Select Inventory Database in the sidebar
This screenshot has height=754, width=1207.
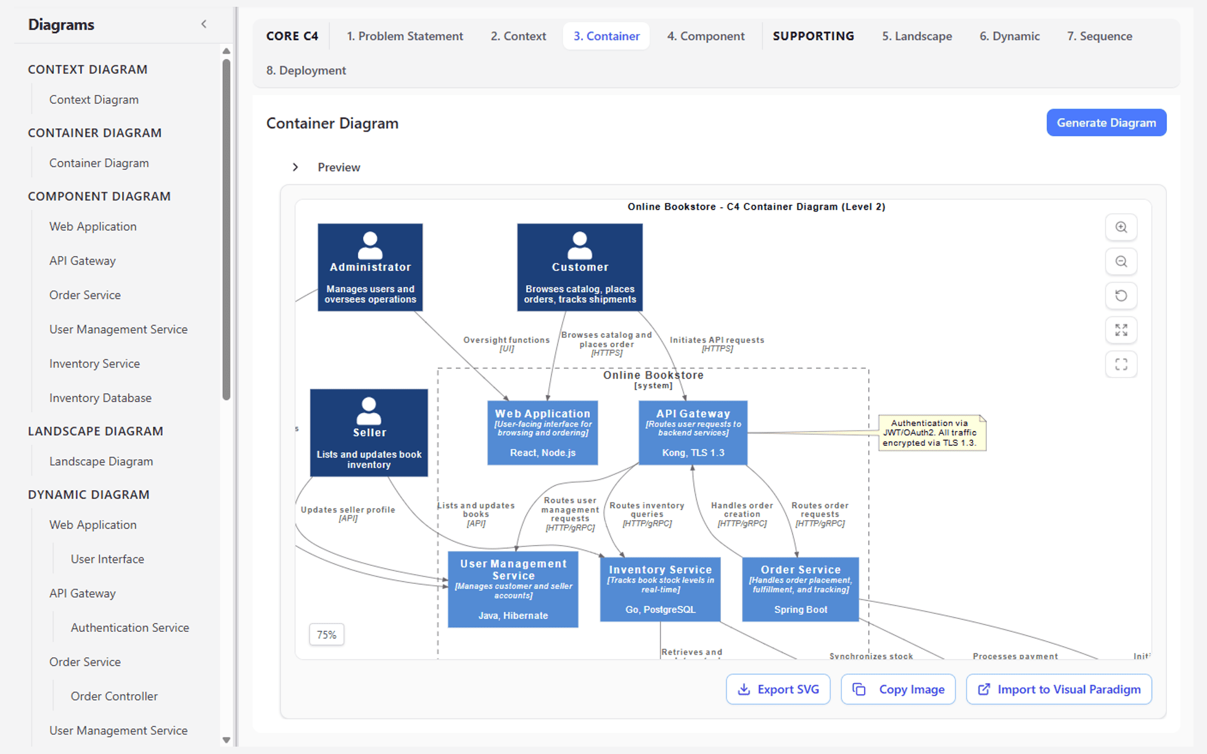pos(100,398)
